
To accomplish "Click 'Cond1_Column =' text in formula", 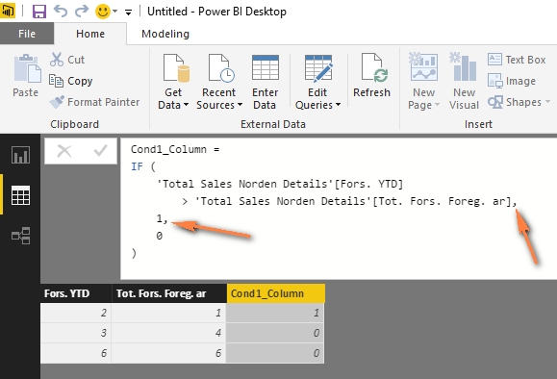I will pos(175,149).
